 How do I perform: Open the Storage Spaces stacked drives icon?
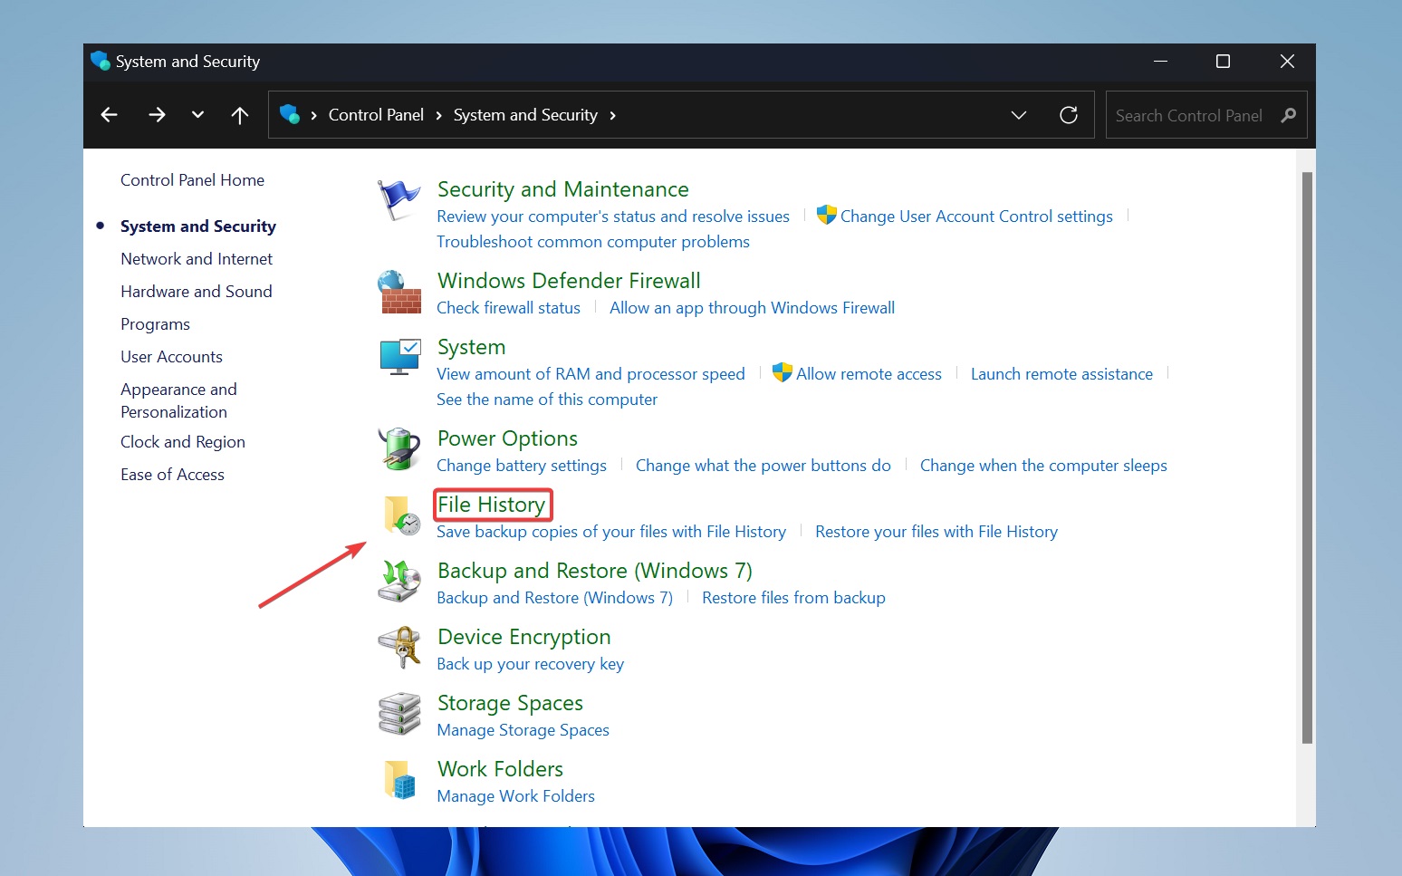coord(399,713)
